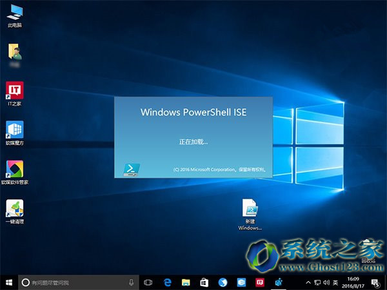Viewport: 387px width, 290px height.
Task: Click the Windows PowerShell ISE splash title
Action: click(193, 112)
